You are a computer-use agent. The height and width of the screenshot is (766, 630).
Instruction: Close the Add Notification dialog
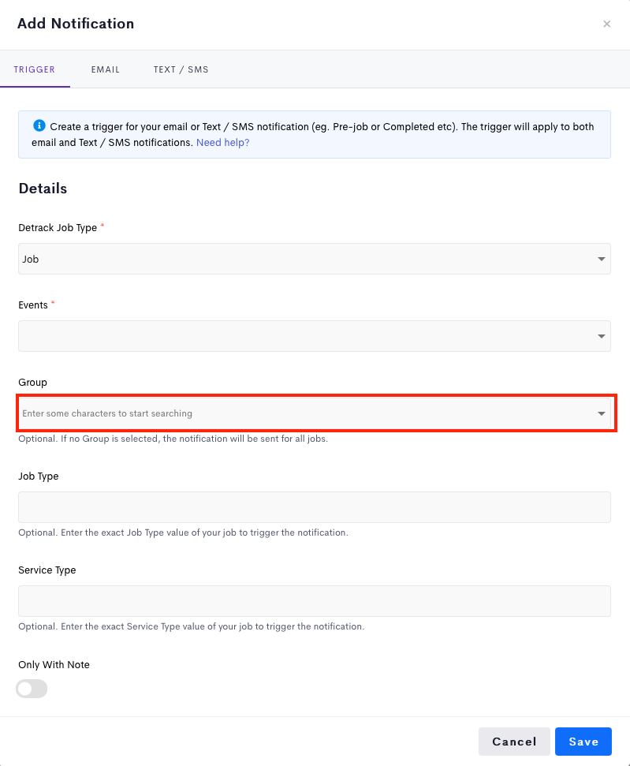pyautogui.click(x=606, y=24)
